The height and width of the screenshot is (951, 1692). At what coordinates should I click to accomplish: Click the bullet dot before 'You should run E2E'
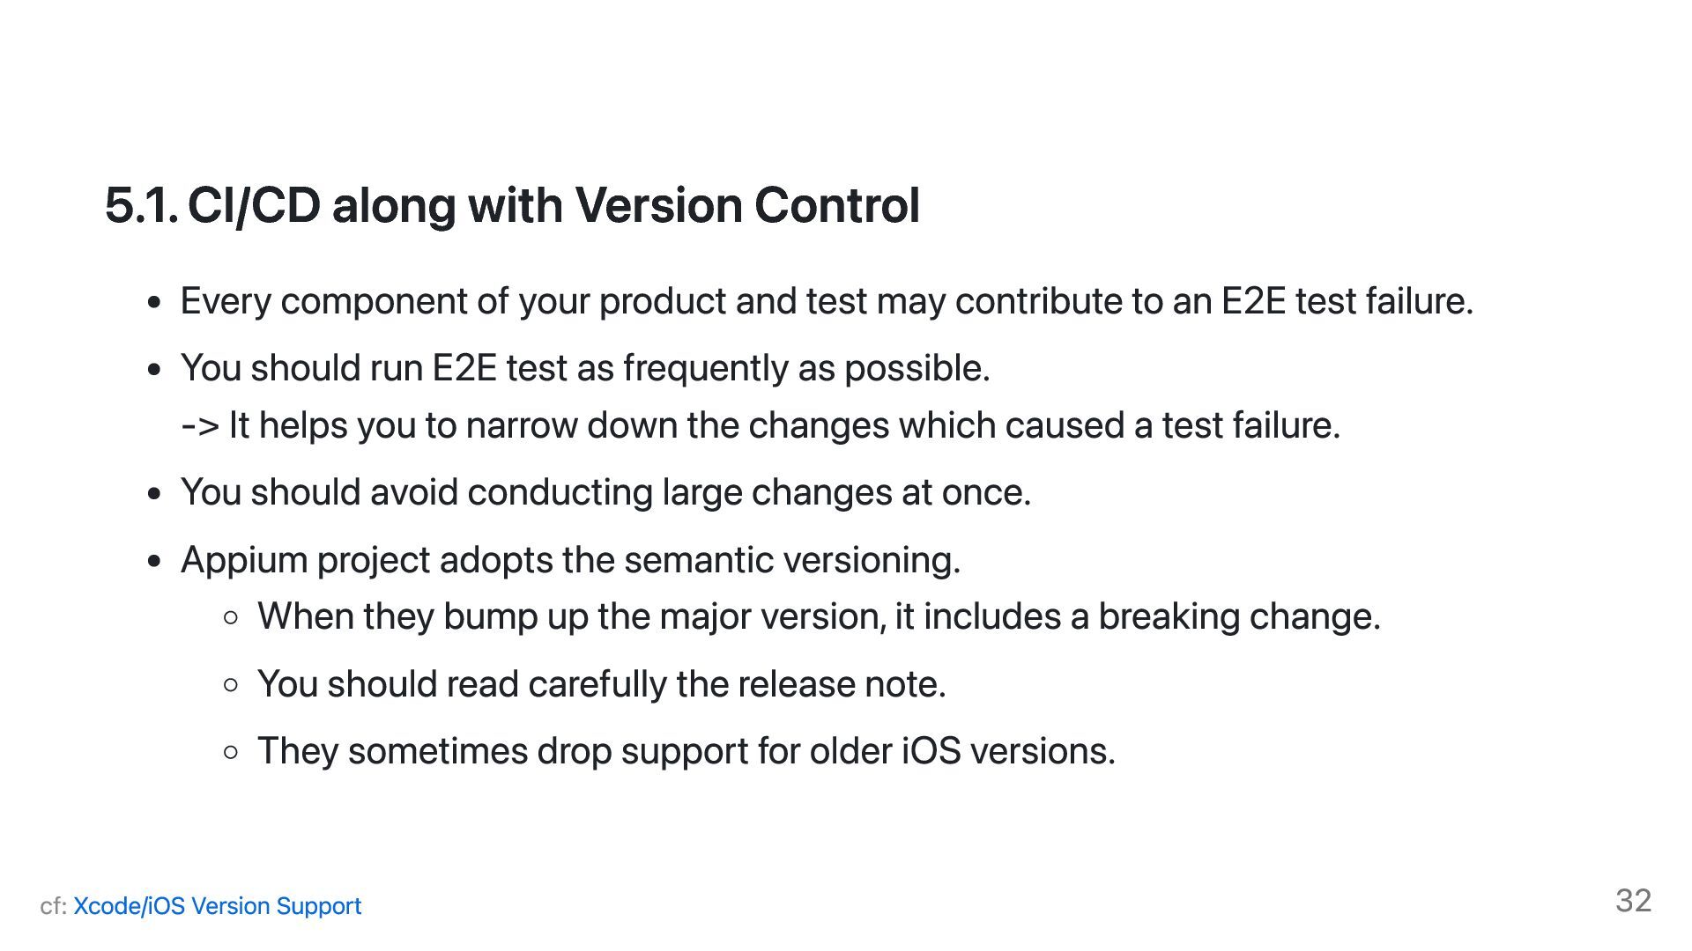pyautogui.click(x=155, y=370)
